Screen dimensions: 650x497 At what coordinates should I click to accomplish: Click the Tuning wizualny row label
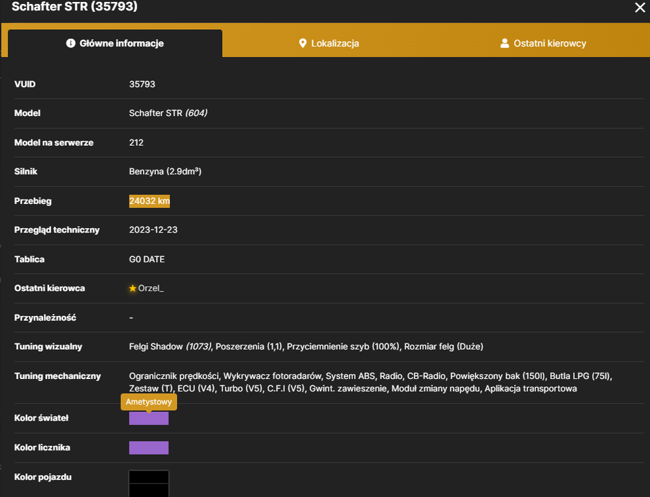coord(48,347)
